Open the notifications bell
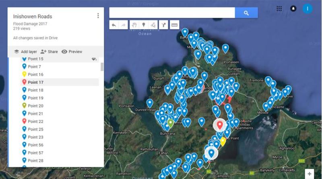The image size is (322, 179). (x=293, y=8)
